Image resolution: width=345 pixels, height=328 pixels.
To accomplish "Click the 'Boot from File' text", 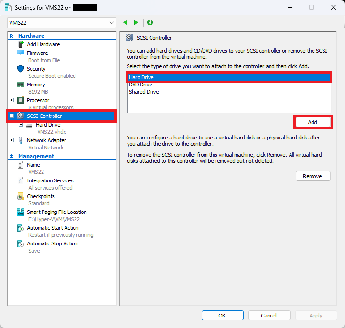I will 44,60.
